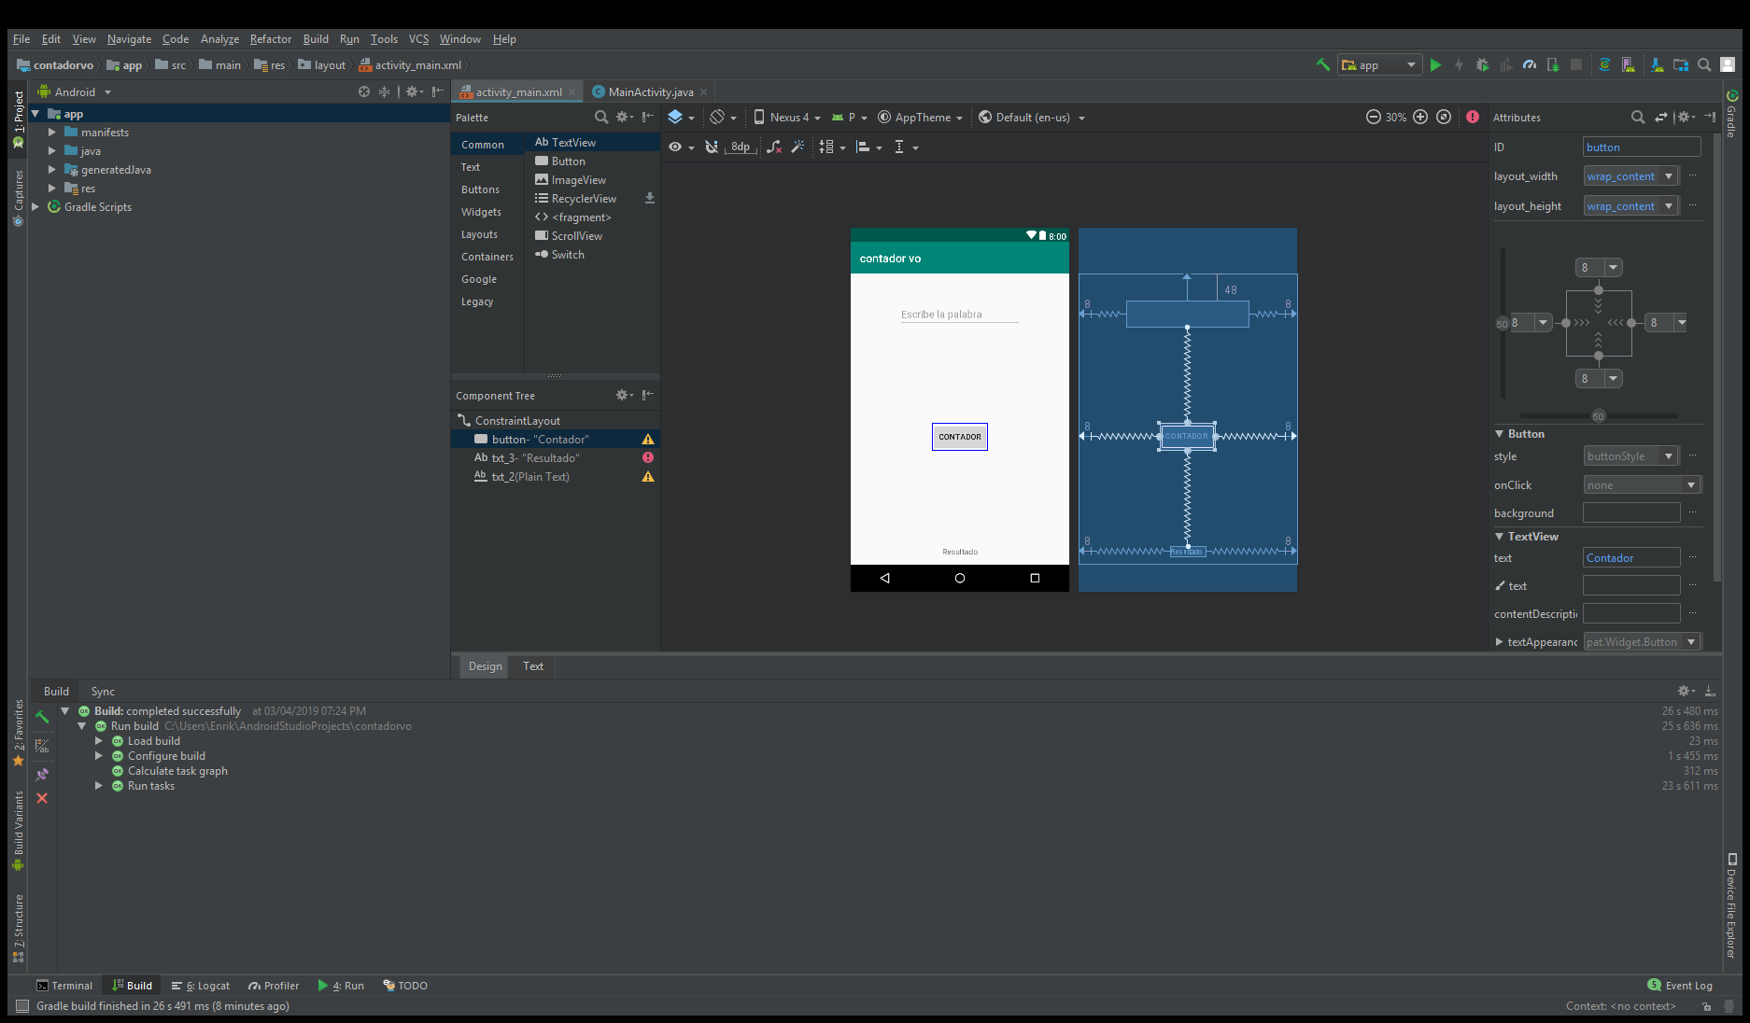The height and width of the screenshot is (1023, 1750).
Task: Expand the manifests folder
Action: point(52,133)
